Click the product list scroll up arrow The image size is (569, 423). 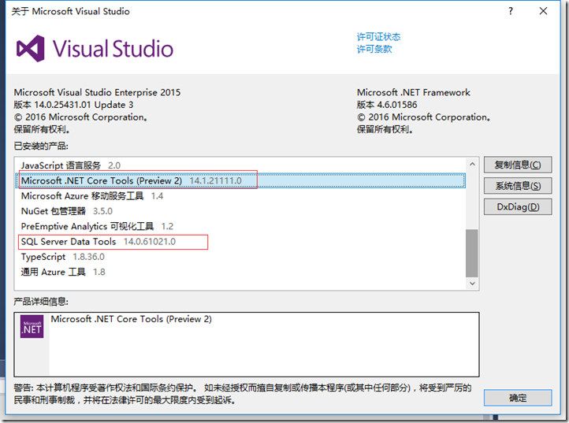point(472,165)
